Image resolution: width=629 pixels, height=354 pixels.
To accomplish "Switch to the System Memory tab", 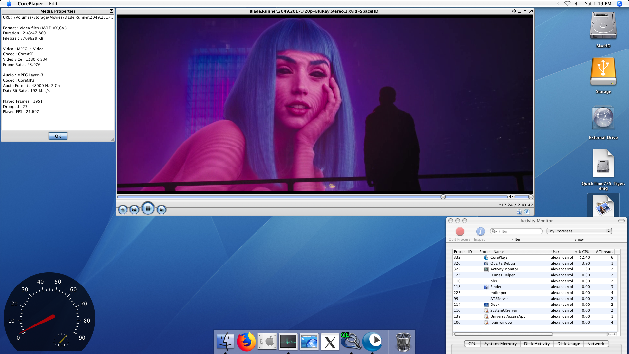I will [500, 344].
